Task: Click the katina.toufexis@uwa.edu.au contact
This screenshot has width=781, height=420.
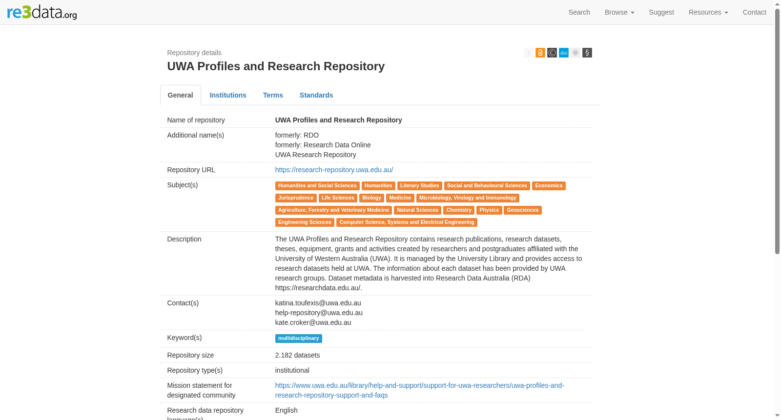Action: [x=318, y=303]
